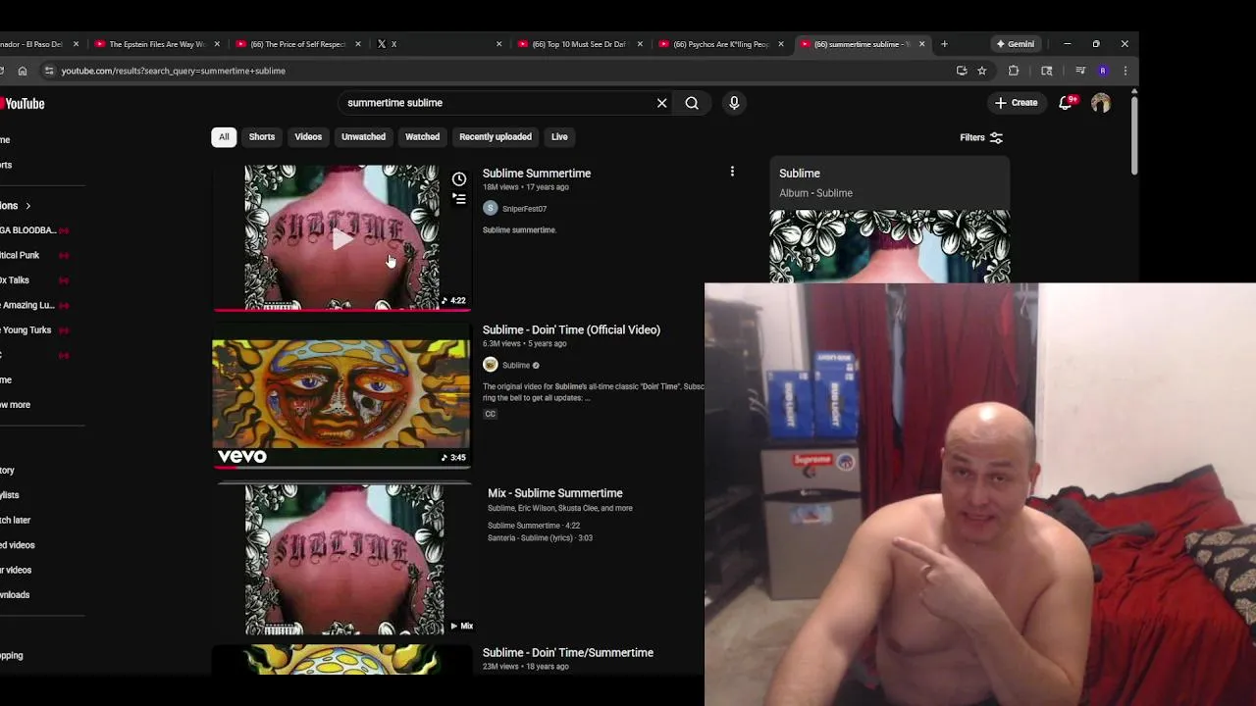Select the Watched filter chip
Viewport: 1256px width, 706px height.
click(x=423, y=137)
